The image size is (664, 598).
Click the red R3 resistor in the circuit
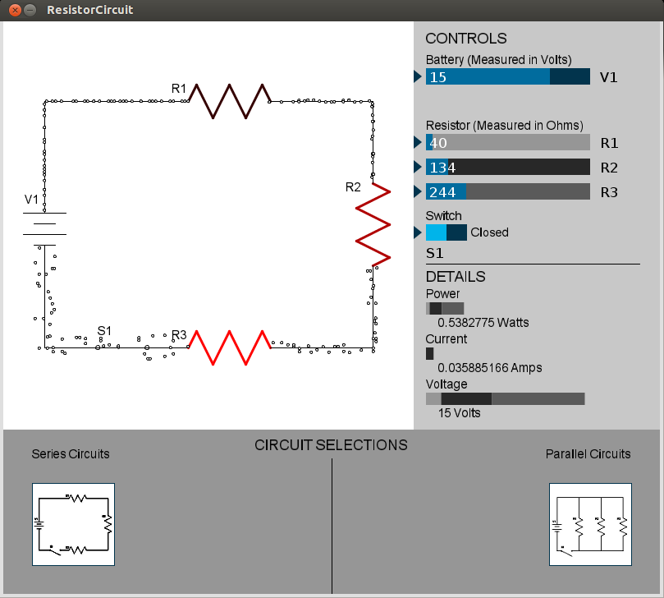230,345
